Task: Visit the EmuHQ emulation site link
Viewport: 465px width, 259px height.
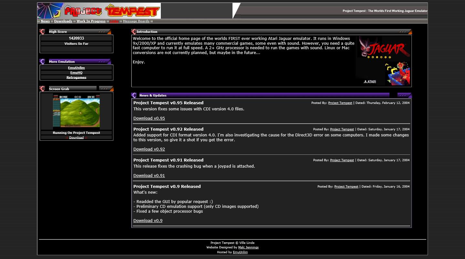Action: (76, 73)
